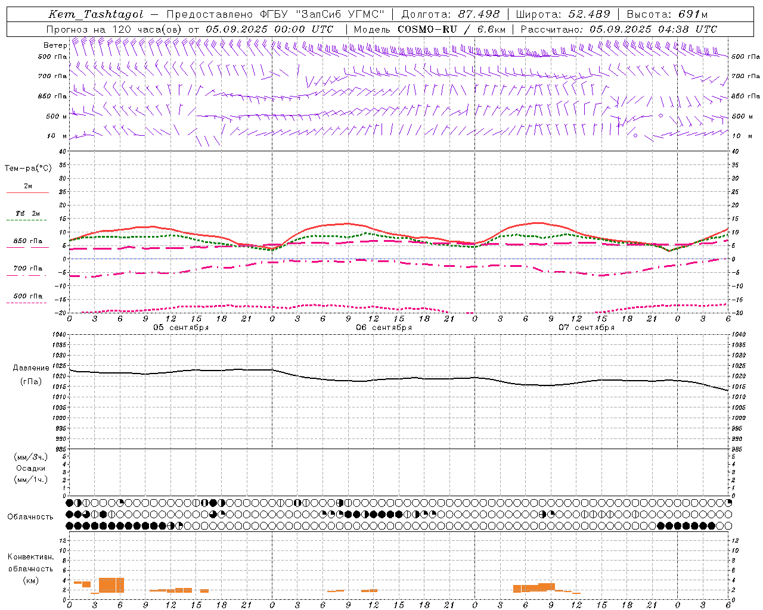Screen dimensions: 763x610
Task: Click the 'Широта: 52.489' latitude value
Action: coord(563,14)
